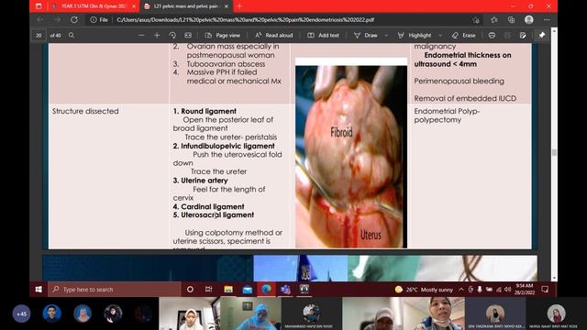This screenshot has width=587, height=330.
Task: Reload the PDF page
Action: pyautogui.click(x=74, y=20)
